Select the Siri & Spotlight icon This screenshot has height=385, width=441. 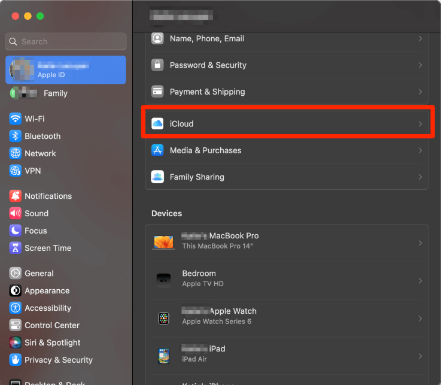pyautogui.click(x=16, y=342)
